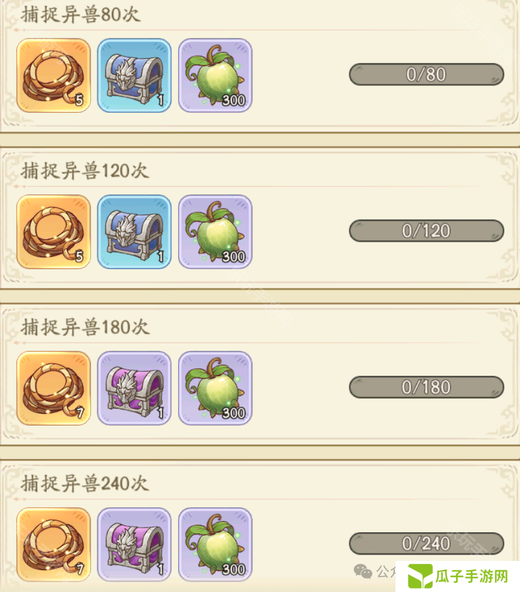520x592 pixels.
Task: Tap the rope reward in the 120-capture task
Action: 54,232
